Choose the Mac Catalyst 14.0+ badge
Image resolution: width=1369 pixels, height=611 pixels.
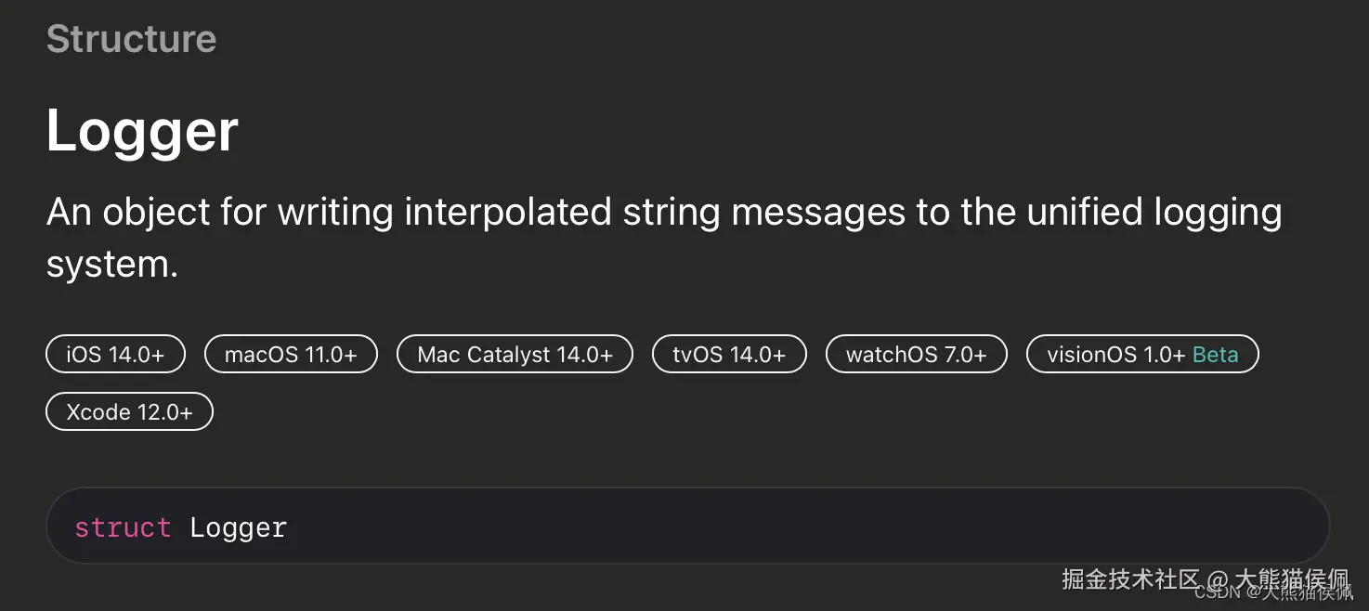(515, 355)
